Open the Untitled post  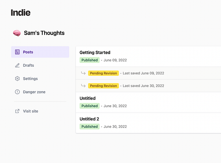[88, 98]
